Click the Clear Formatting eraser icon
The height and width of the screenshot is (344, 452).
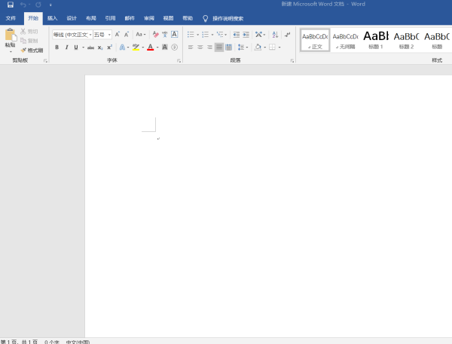[155, 35]
